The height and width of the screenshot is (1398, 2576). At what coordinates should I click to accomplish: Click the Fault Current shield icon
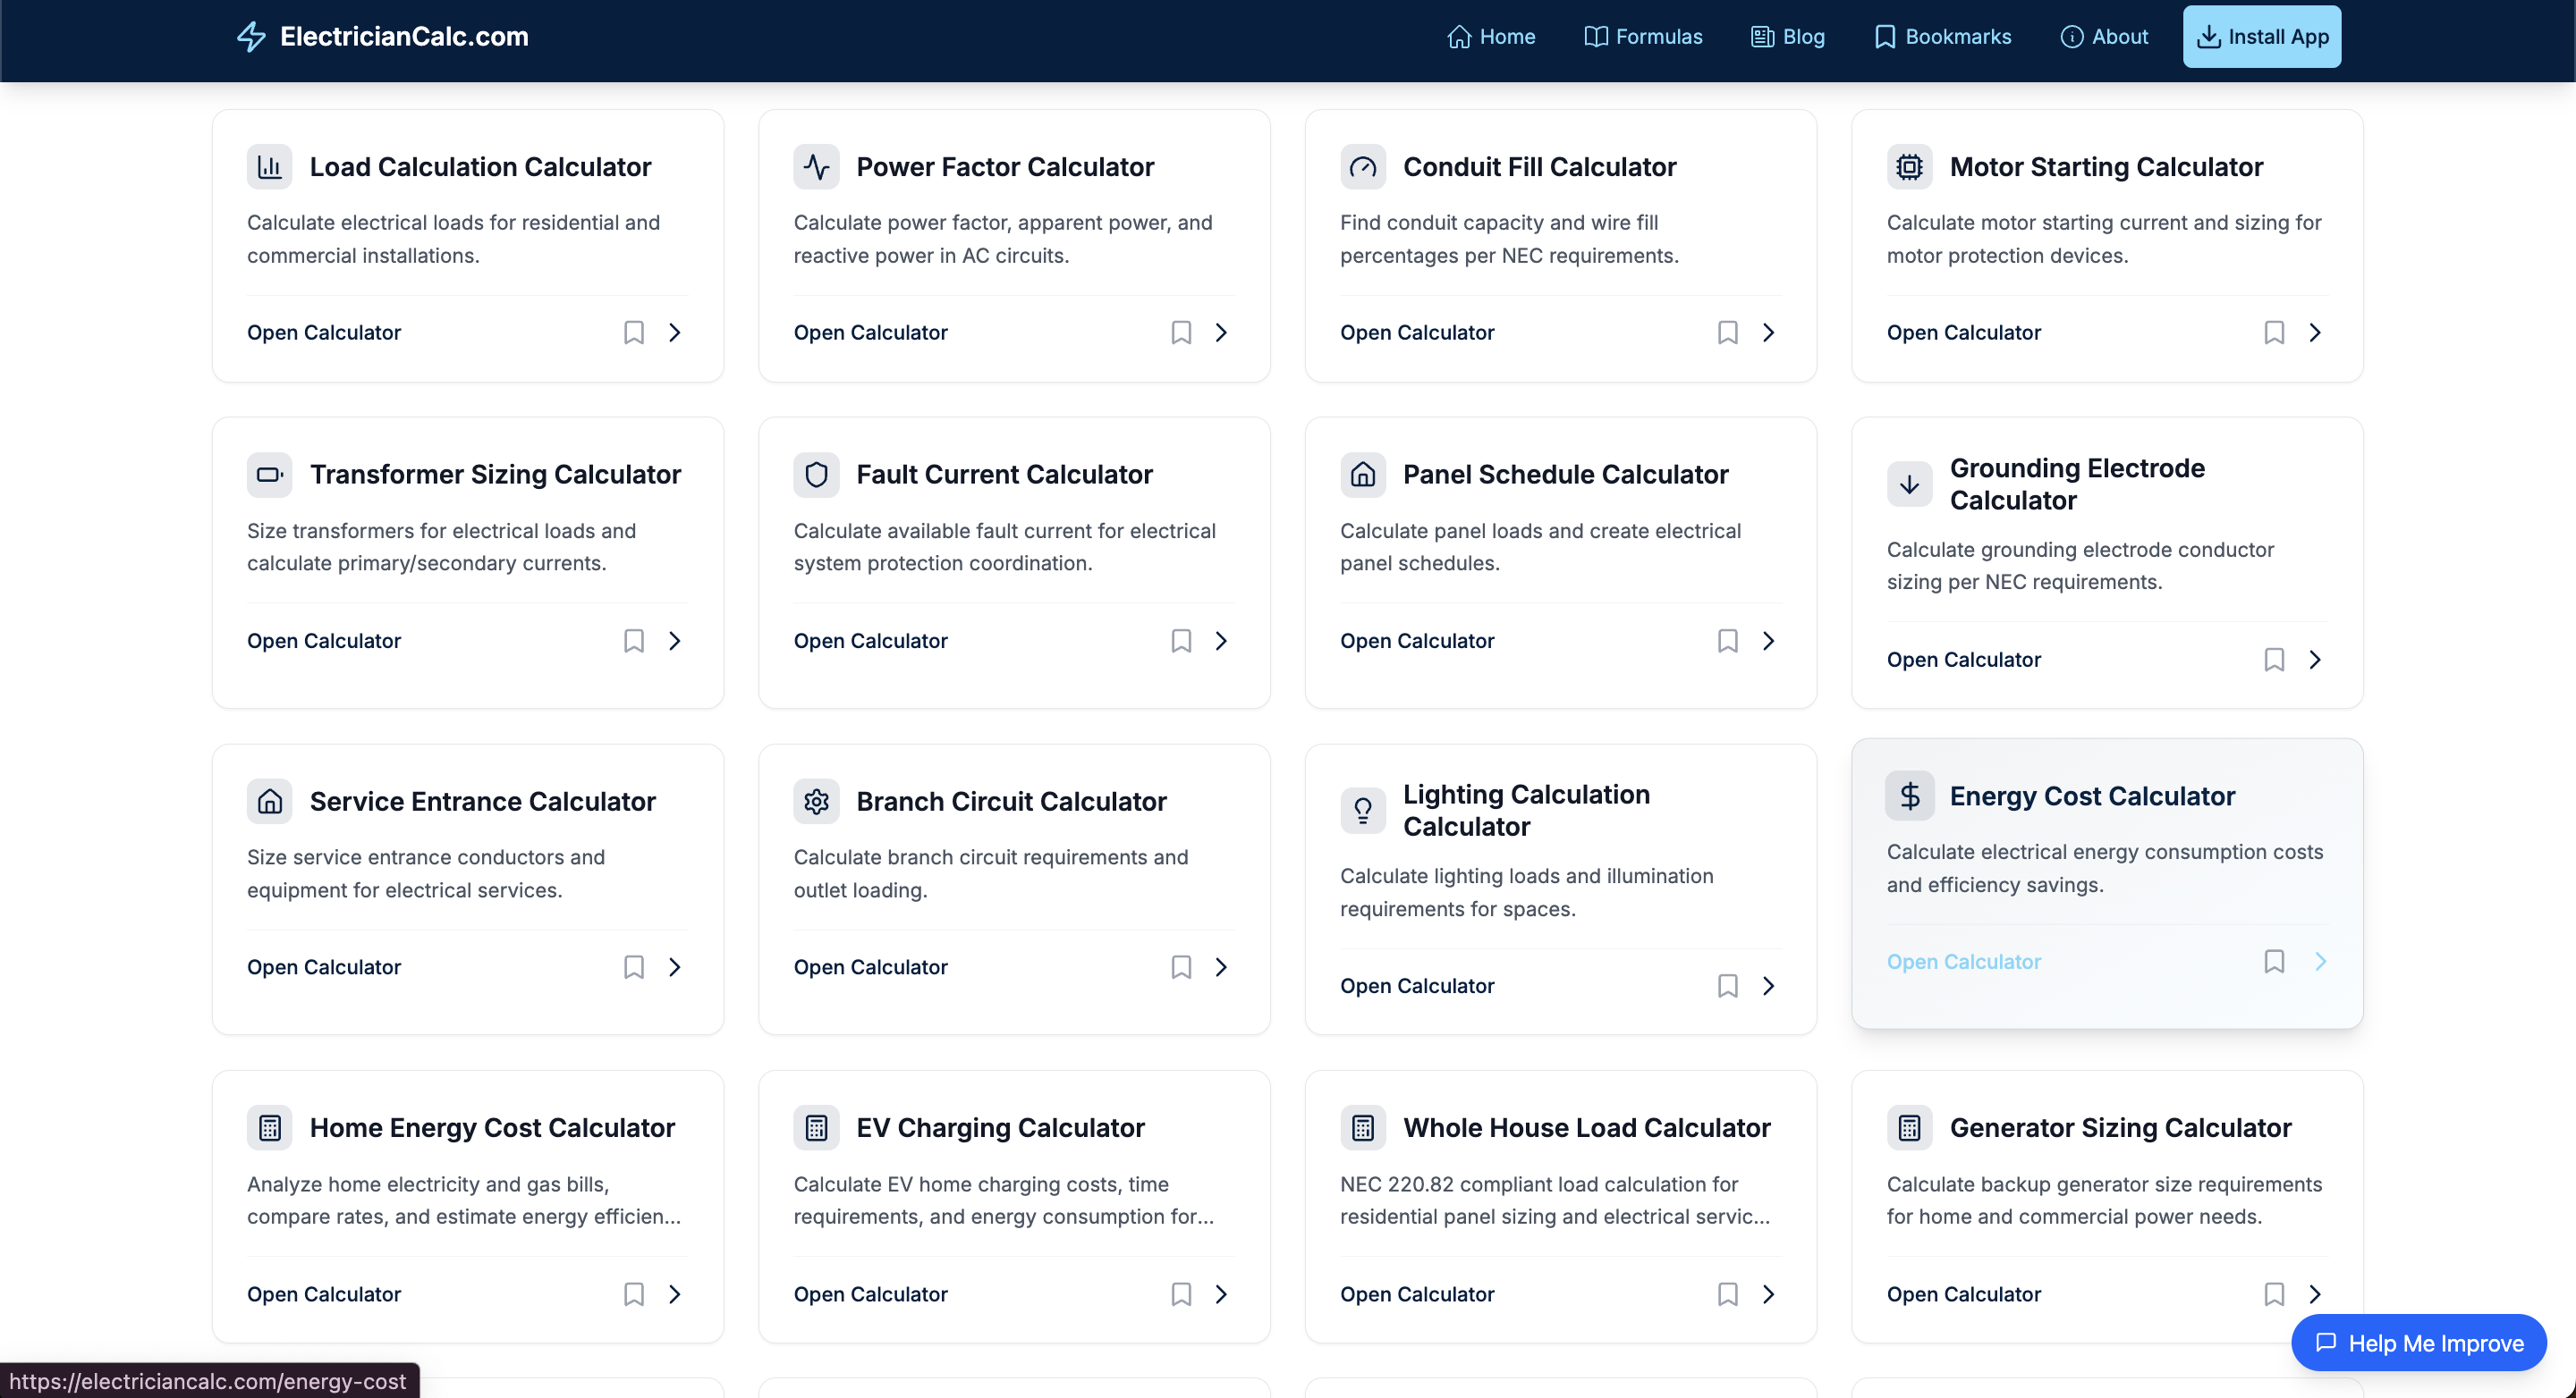coord(816,475)
